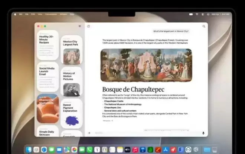This screenshot has height=154, width=245.
Task: Click the sidebar filter icon above conversation cards
Action: (x=80, y=26)
